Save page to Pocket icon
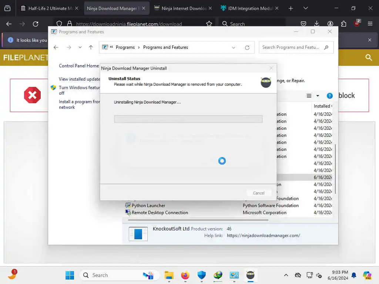This screenshot has width=379, height=284. tap(303, 24)
